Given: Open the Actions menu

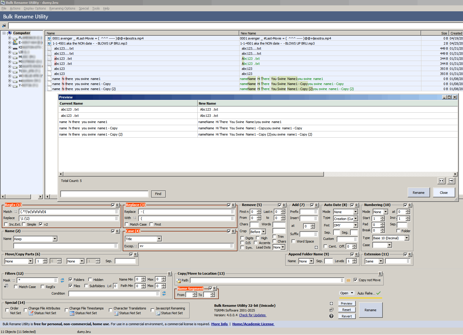Looking at the screenshot, I should point(15,8).
